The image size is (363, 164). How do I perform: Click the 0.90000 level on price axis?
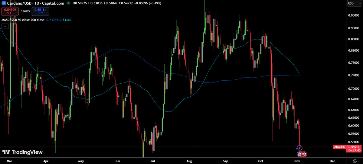(x=354, y=28)
